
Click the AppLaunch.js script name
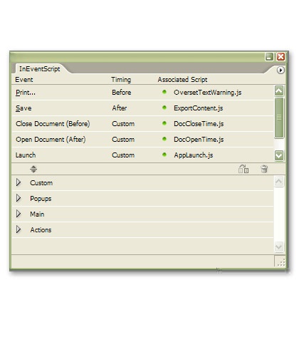coord(194,155)
